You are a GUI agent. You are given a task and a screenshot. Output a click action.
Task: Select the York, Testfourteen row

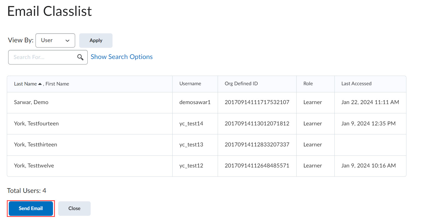pyautogui.click(x=36, y=123)
